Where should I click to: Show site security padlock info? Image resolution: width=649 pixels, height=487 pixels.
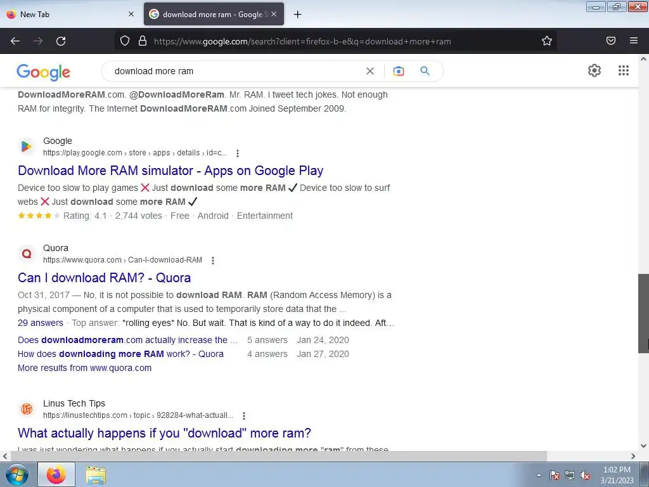pyautogui.click(x=143, y=41)
